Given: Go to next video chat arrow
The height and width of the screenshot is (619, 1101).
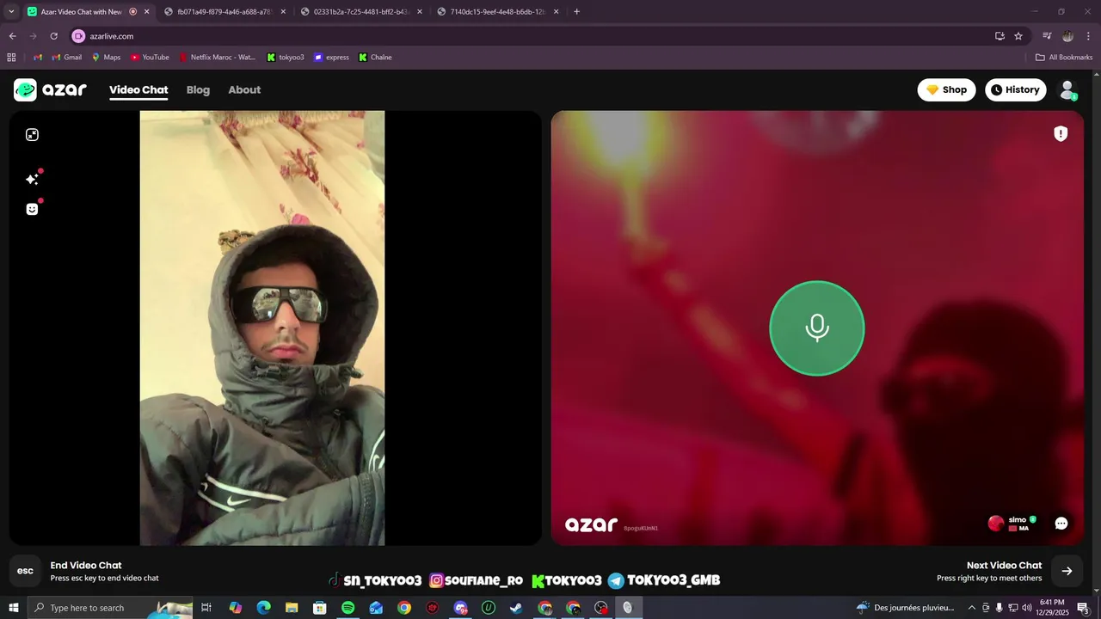Looking at the screenshot, I should [x=1067, y=571].
